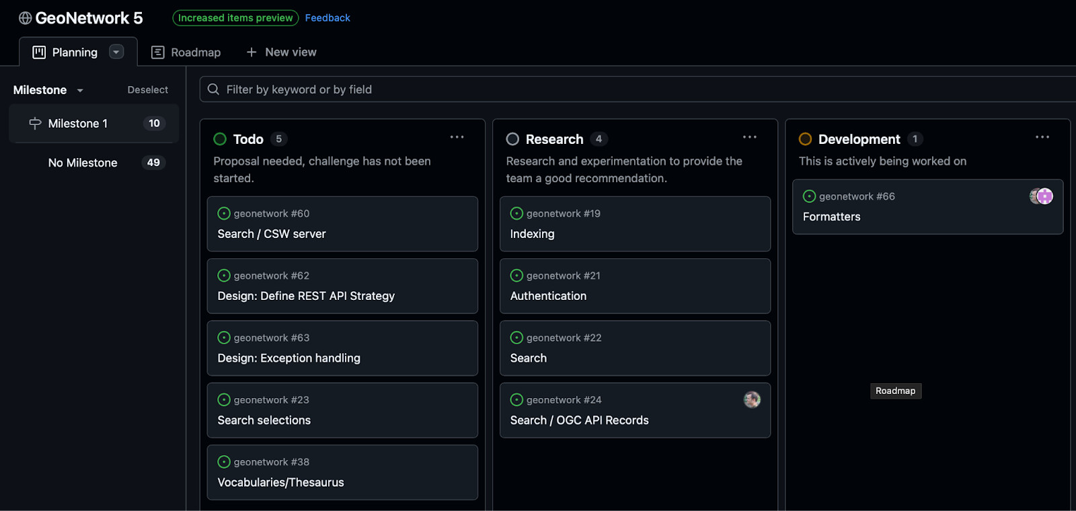Open the Research column options menu
Image resolution: width=1076 pixels, height=511 pixels.
click(x=750, y=137)
